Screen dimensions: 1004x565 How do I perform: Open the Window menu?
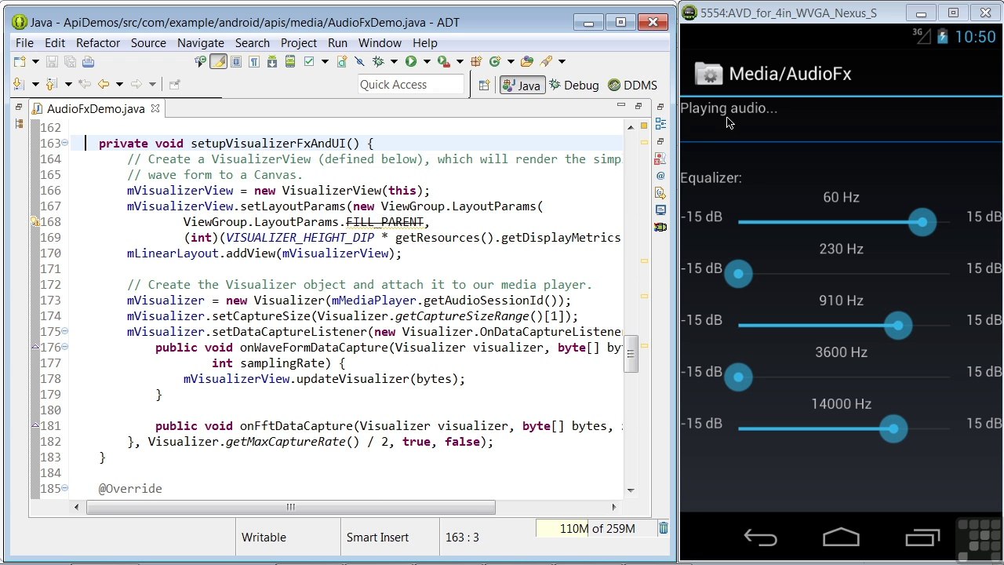pos(380,42)
